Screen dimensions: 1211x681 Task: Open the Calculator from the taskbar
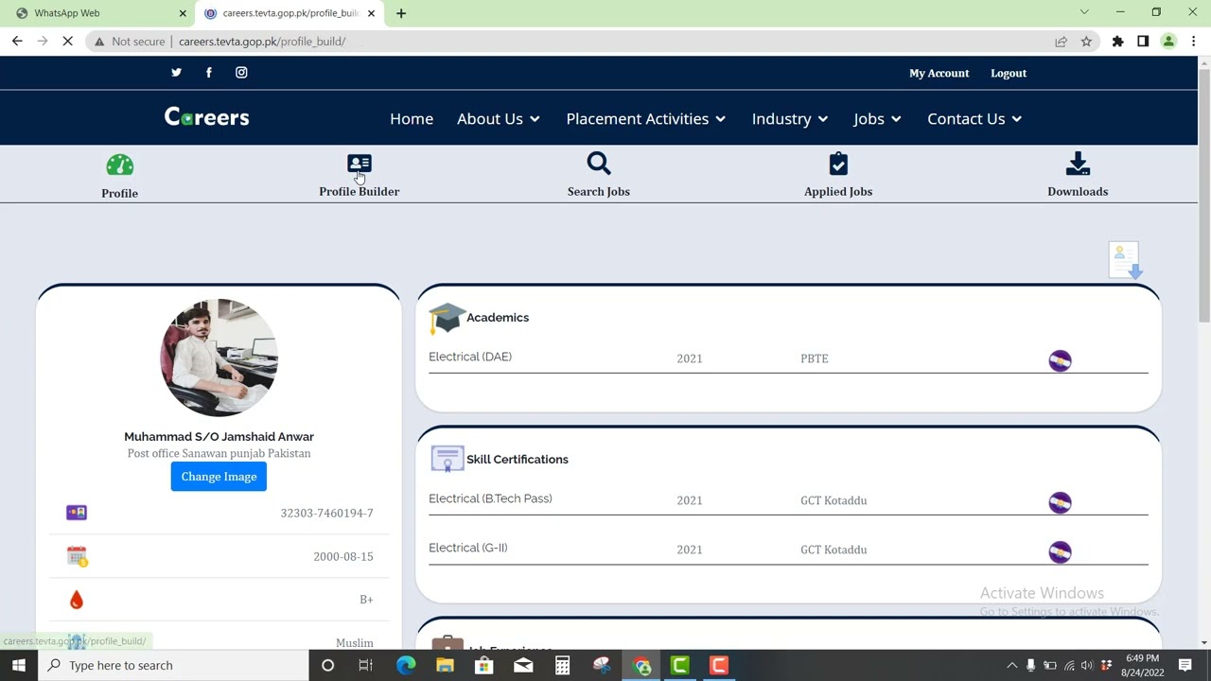pyautogui.click(x=562, y=666)
